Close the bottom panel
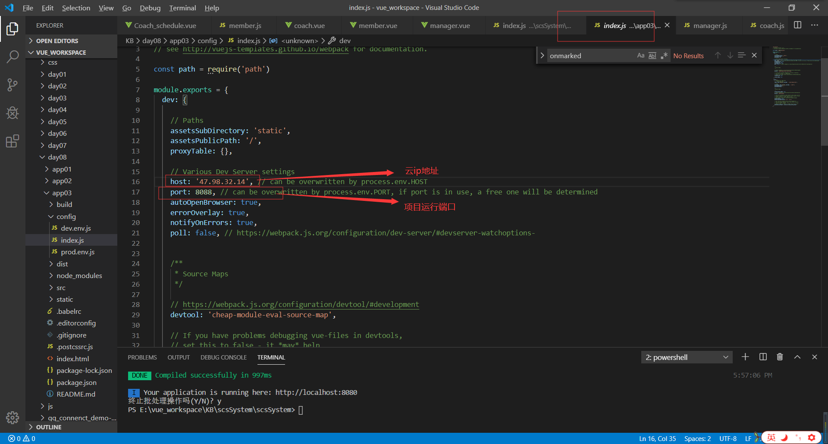Screen dimensions: 828x444 point(815,357)
